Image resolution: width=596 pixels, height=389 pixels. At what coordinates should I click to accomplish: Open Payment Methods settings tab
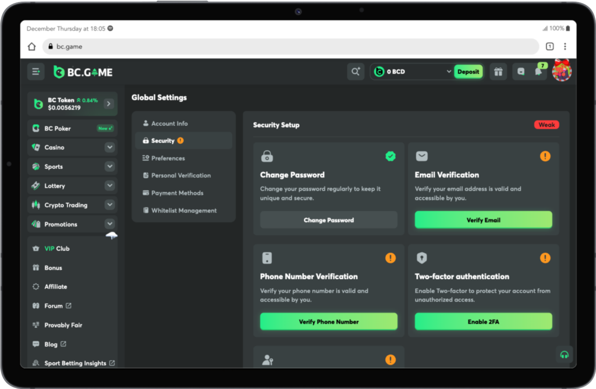pyautogui.click(x=177, y=193)
